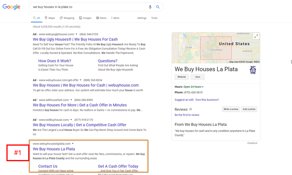Image resolution: width=292 pixels, height=175 pixels.
Task: Switch to the News tab
Action: (x=101, y=18)
